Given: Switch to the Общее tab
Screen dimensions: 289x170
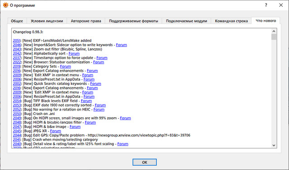Looking at the screenshot, I should [17, 21].
